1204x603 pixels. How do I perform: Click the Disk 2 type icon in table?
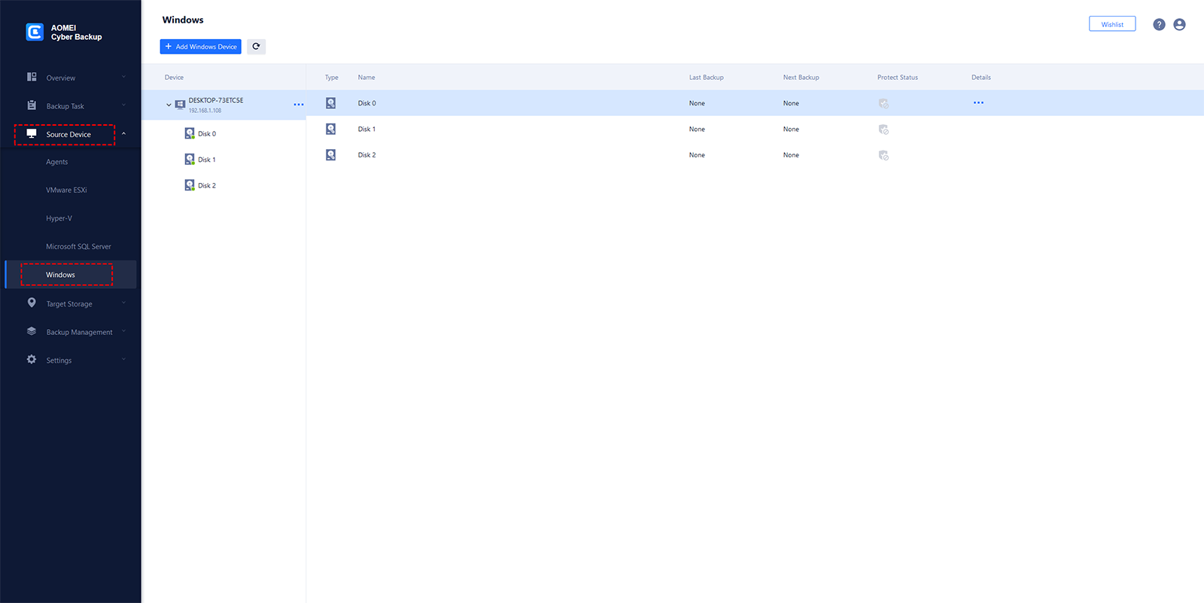330,155
